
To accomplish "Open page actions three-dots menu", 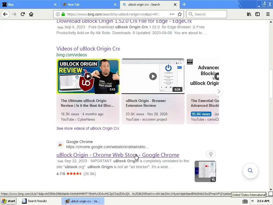I will pyautogui.click(x=172, y=14).
